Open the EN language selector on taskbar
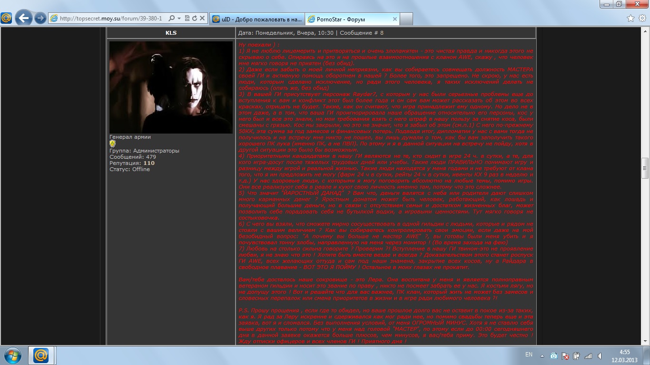Image resolution: width=650 pixels, height=365 pixels. point(529,355)
